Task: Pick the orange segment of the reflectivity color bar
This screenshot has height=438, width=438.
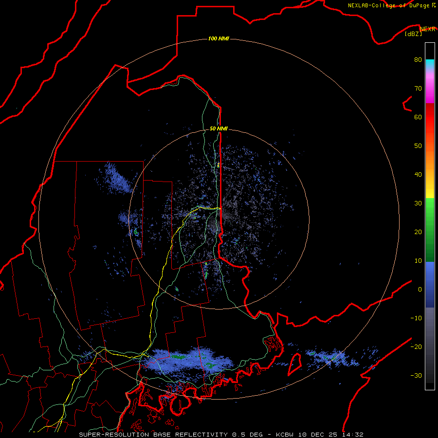Action: point(430,159)
